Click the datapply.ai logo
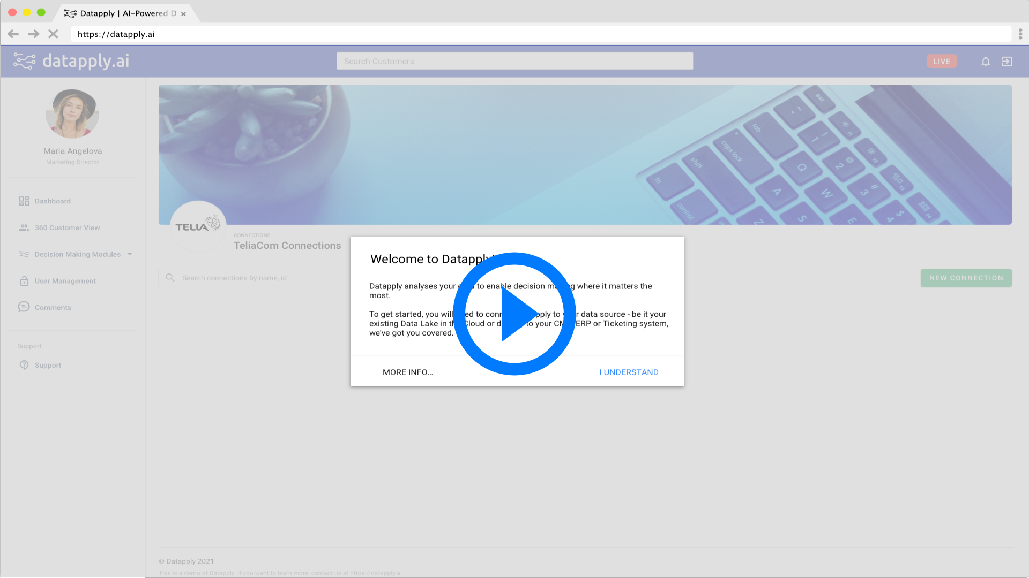The image size is (1029, 578). [71, 62]
